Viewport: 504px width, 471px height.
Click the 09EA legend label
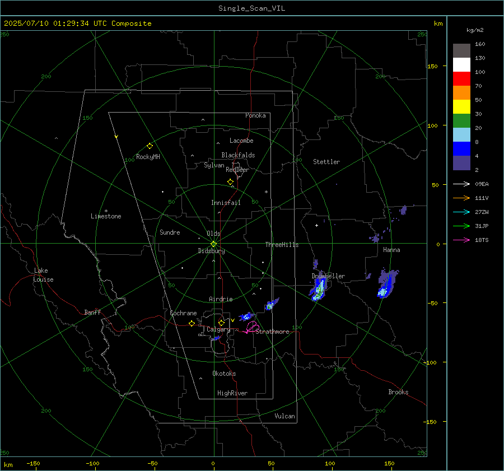482,184
